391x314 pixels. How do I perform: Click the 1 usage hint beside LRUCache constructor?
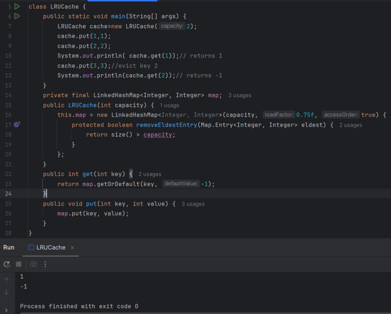coord(169,105)
